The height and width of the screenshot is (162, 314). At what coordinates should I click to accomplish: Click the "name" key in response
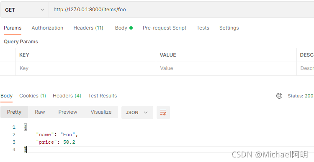click(x=45, y=135)
